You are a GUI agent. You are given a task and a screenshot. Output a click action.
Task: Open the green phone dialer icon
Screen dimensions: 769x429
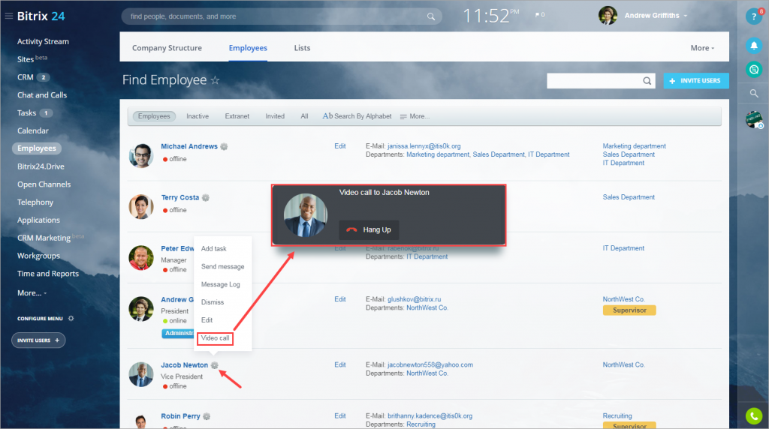754,415
